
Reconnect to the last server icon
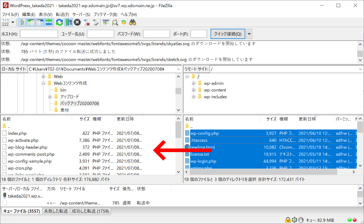point(95,22)
